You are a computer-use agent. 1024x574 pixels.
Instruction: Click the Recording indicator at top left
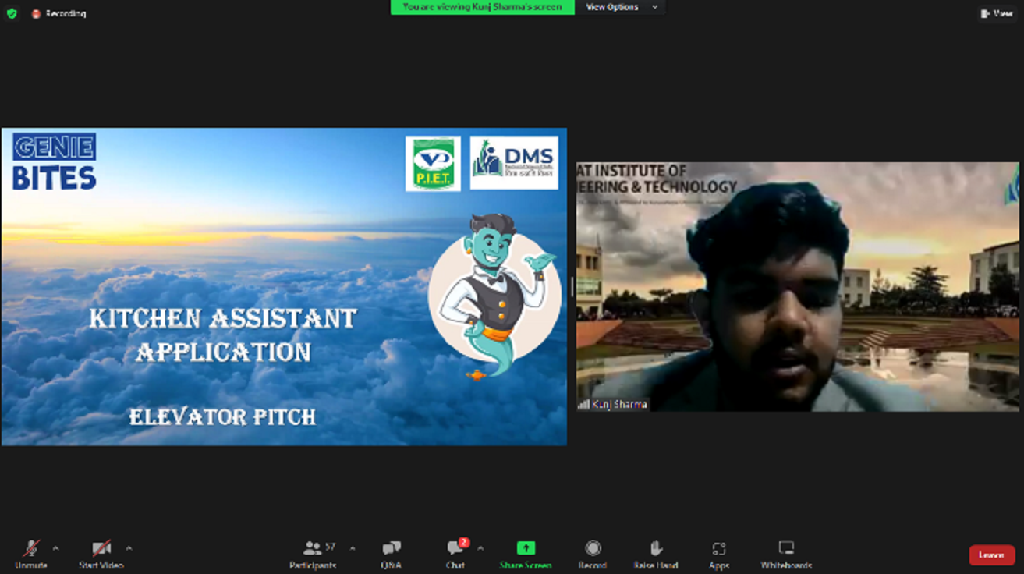(59, 14)
